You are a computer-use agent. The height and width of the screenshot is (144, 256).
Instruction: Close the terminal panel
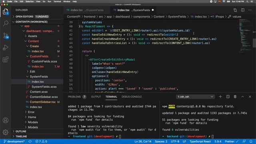click(x=250, y=97)
